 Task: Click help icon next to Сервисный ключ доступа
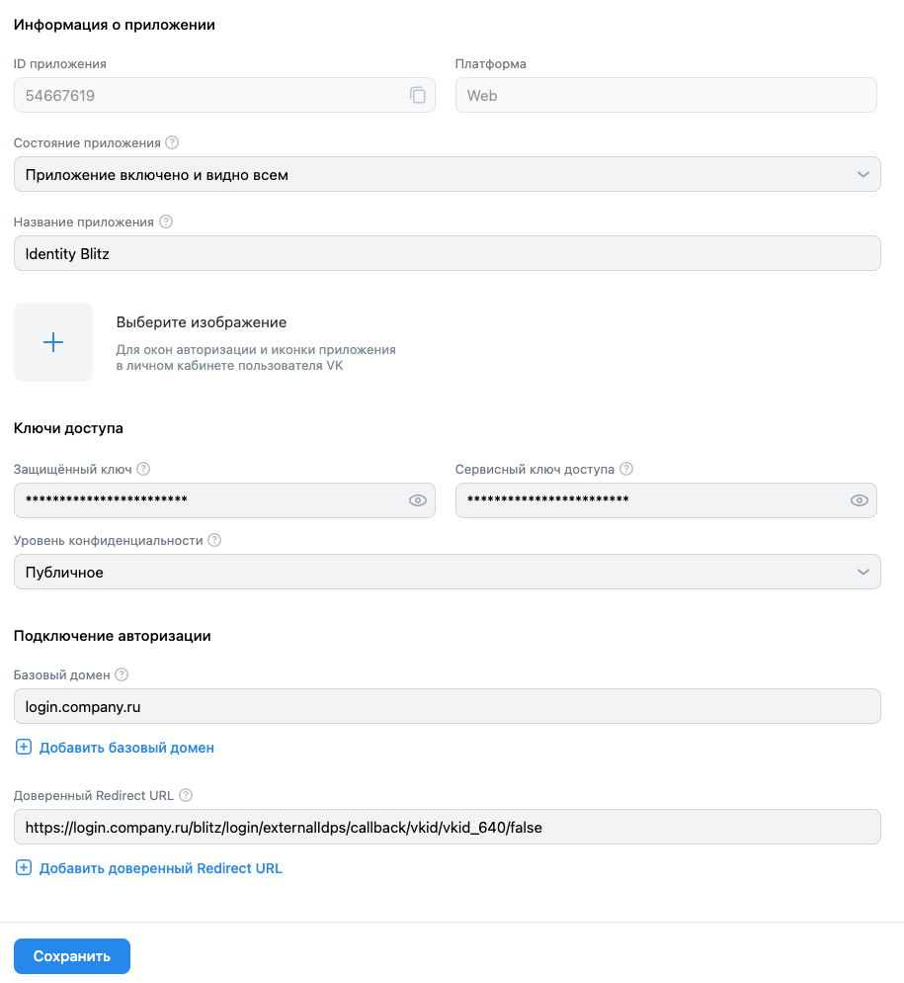(x=625, y=469)
